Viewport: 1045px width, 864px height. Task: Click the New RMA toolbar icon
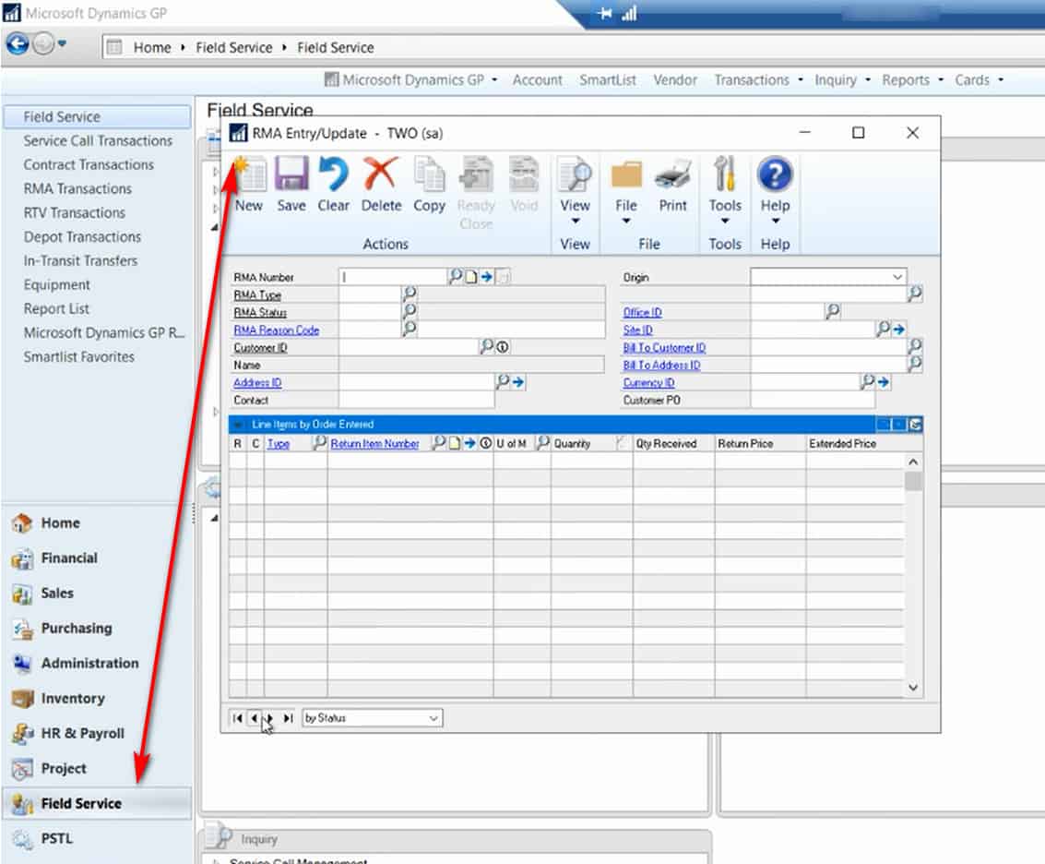click(249, 174)
